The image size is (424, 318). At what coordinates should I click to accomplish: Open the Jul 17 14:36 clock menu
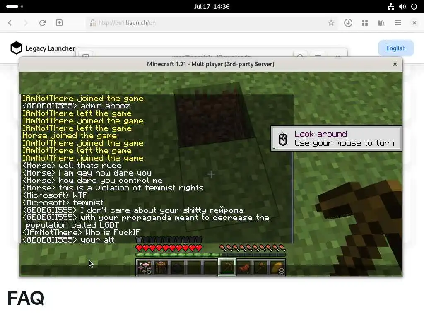point(212,7)
